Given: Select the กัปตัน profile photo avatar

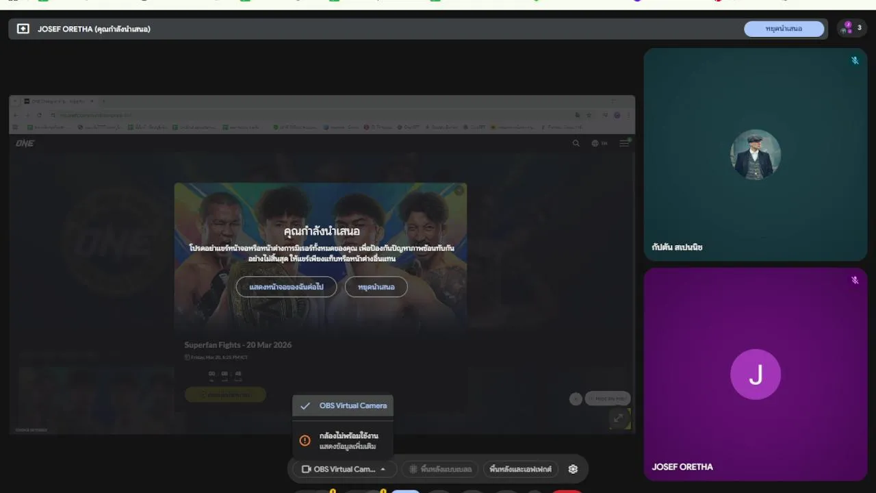Looking at the screenshot, I should pos(756,155).
